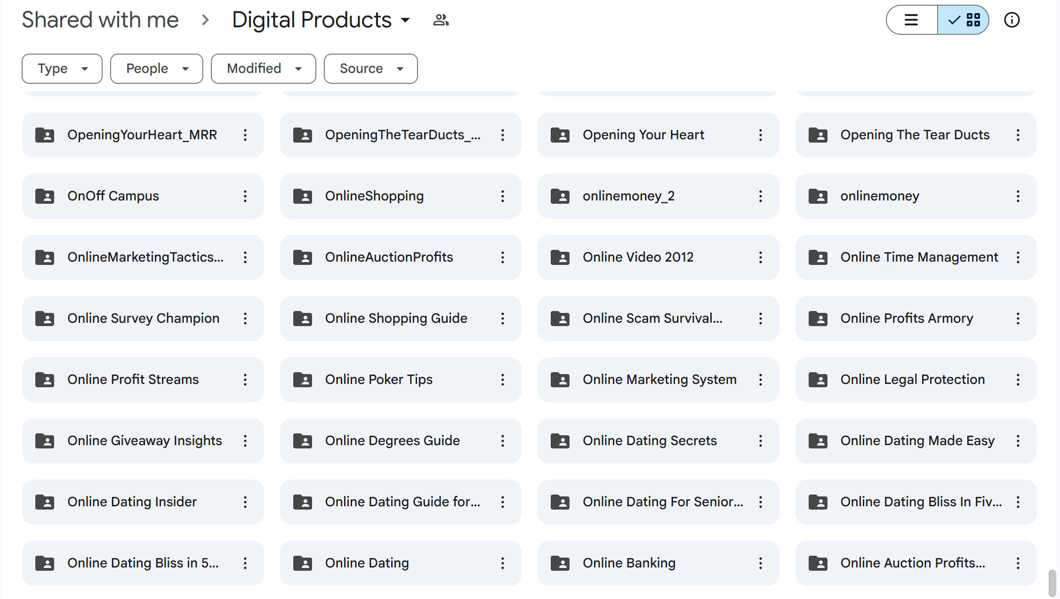Click the vertical scrollbar thumb
The width and height of the screenshot is (1060, 599).
coord(1052,583)
